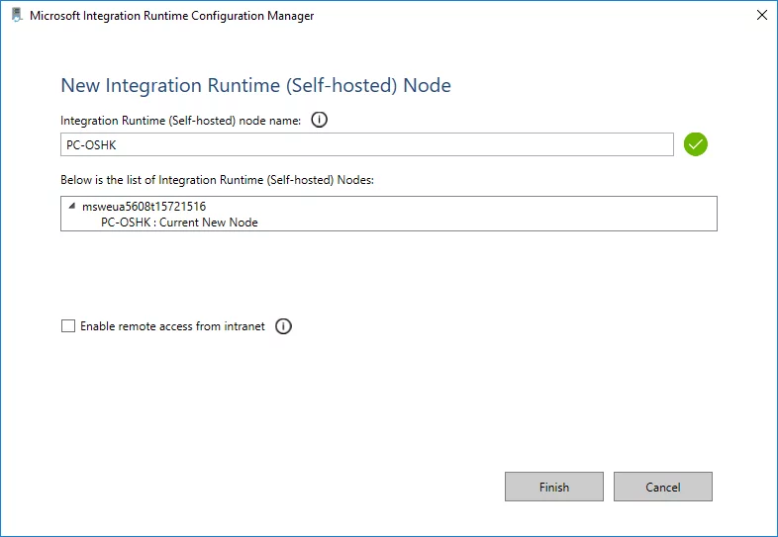The image size is (778, 537).
Task: Click the 'New Integration Runtime (Self-hosted) Node' heading
Action: (x=255, y=85)
